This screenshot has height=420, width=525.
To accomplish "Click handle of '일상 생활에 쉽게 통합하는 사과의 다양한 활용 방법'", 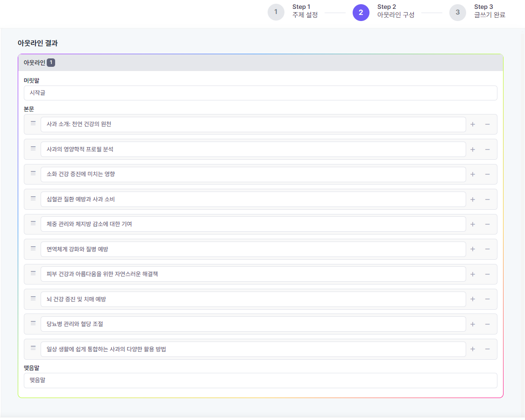I will pyautogui.click(x=33, y=348).
